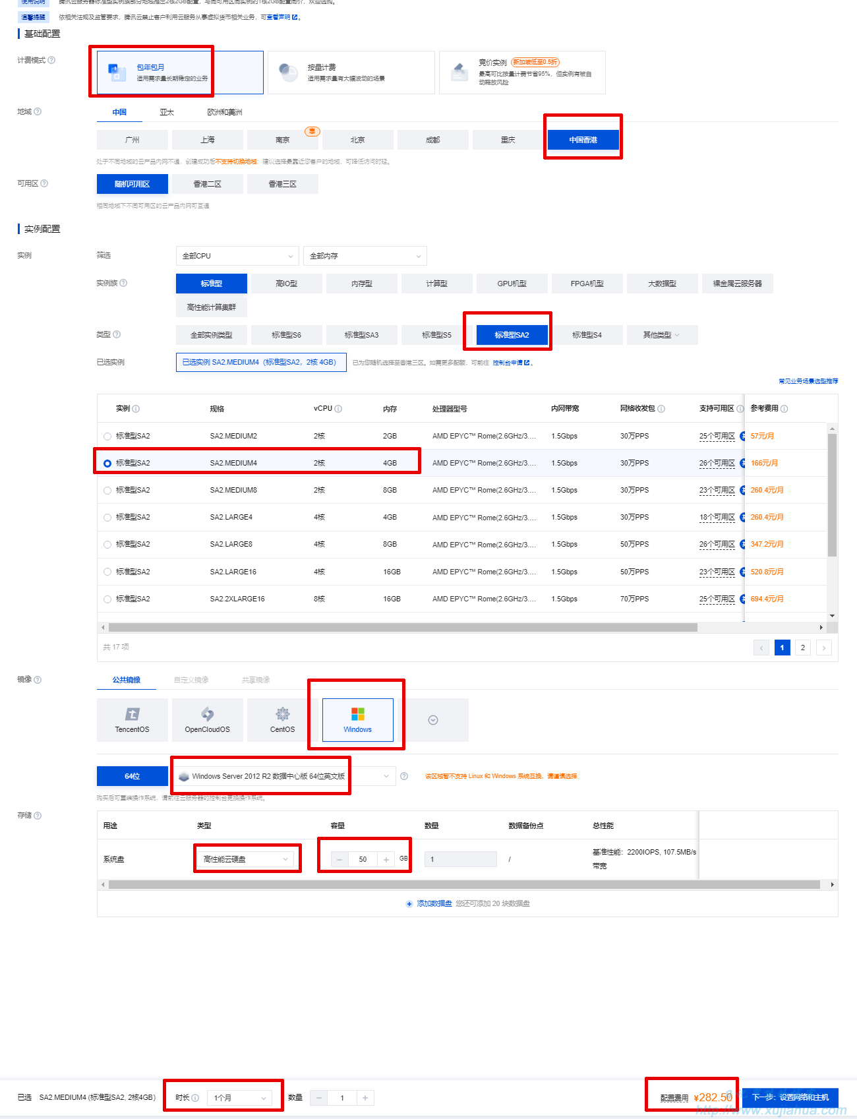Decrease system disk capacity with minus button
Viewport: 857px width, 1119px height.
(x=340, y=859)
